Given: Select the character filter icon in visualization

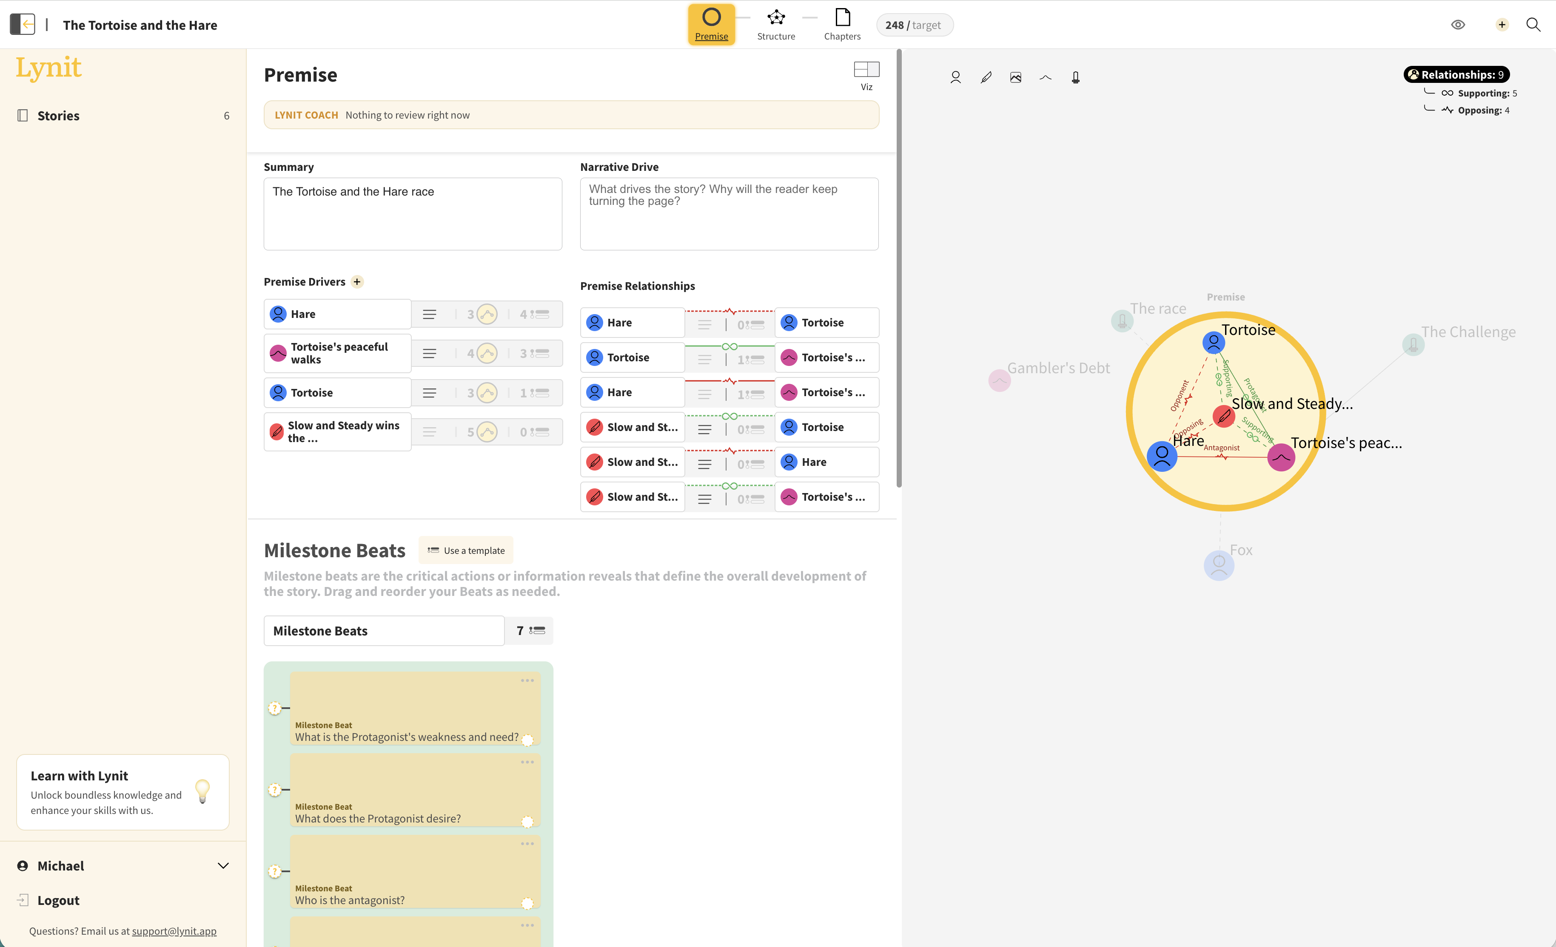Looking at the screenshot, I should (x=955, y=78).
